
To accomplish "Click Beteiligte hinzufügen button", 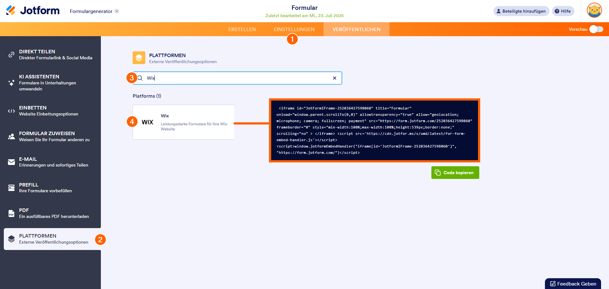I will (x=521, y=11).
